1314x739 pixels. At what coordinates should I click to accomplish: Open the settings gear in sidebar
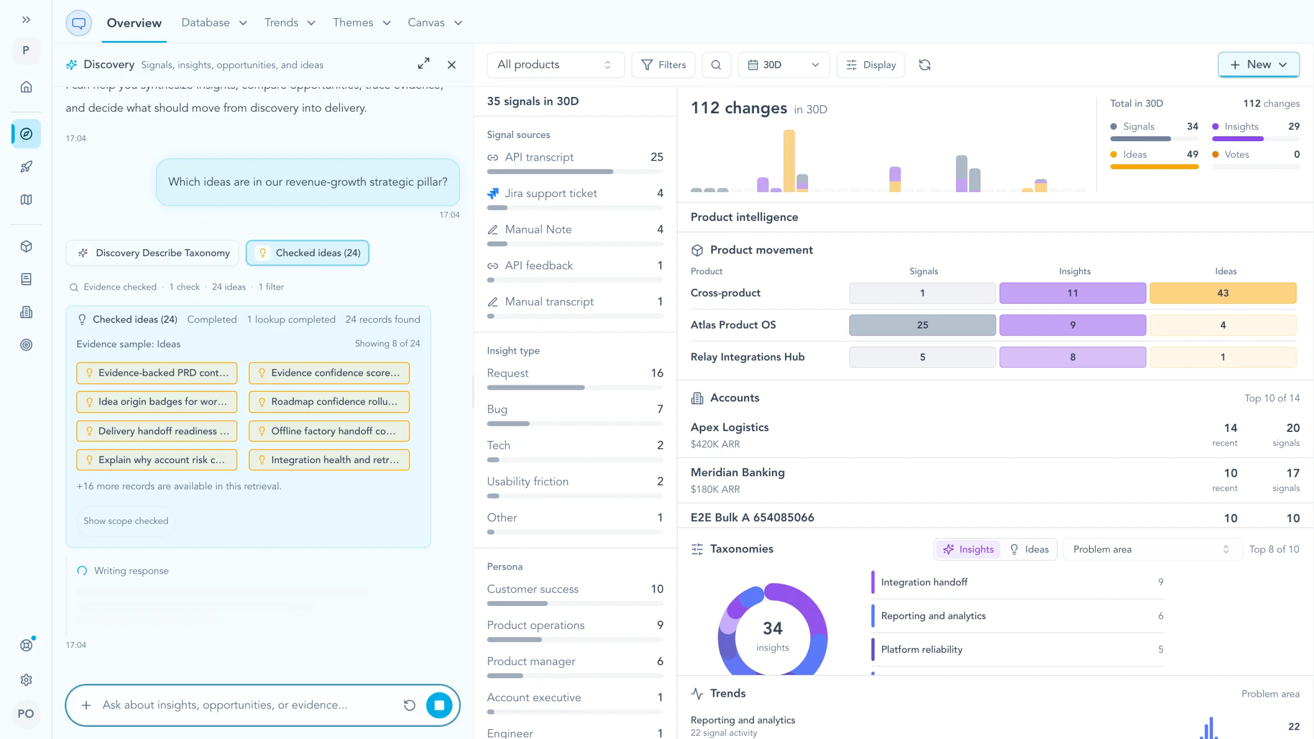[x=26, y=680]
